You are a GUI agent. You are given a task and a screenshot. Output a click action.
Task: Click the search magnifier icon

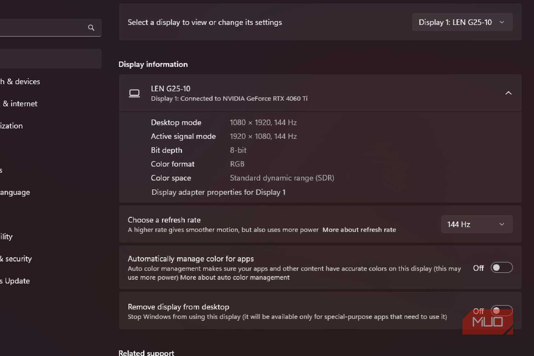(91, 28)
